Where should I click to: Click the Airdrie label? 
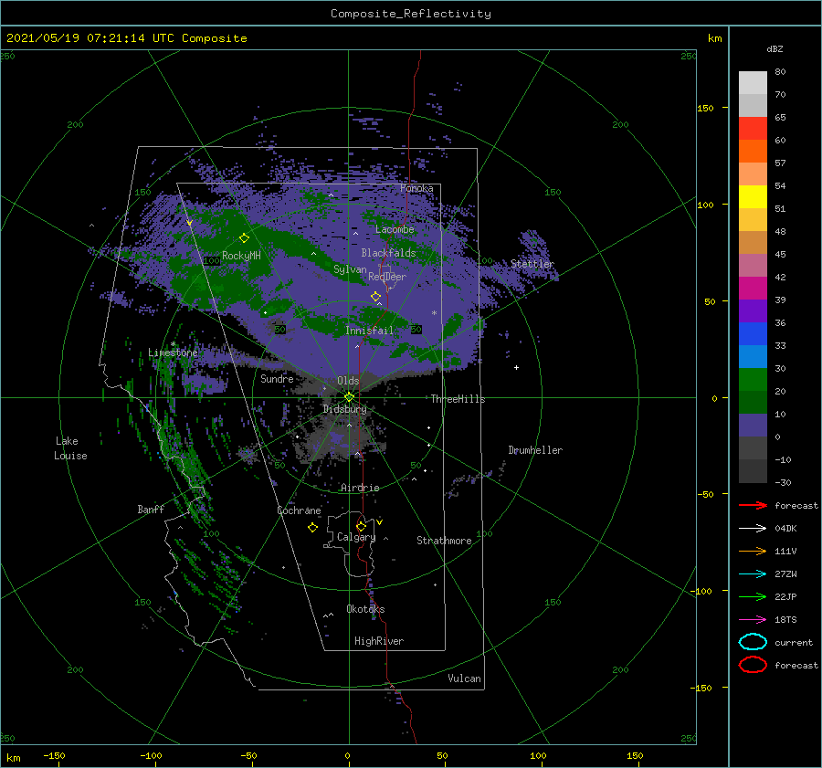(360, 488)
